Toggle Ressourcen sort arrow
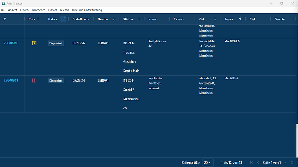The height and width of the screenshot is (167, 298). [x=240, y=19]
